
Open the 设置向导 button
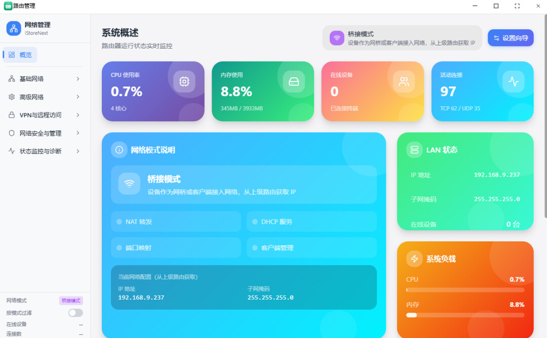click(x=510, y=38)
